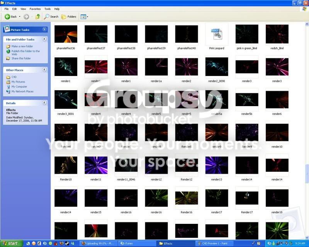Open the File menu
This screenshot has height=247, width=309.
(7, 9)
